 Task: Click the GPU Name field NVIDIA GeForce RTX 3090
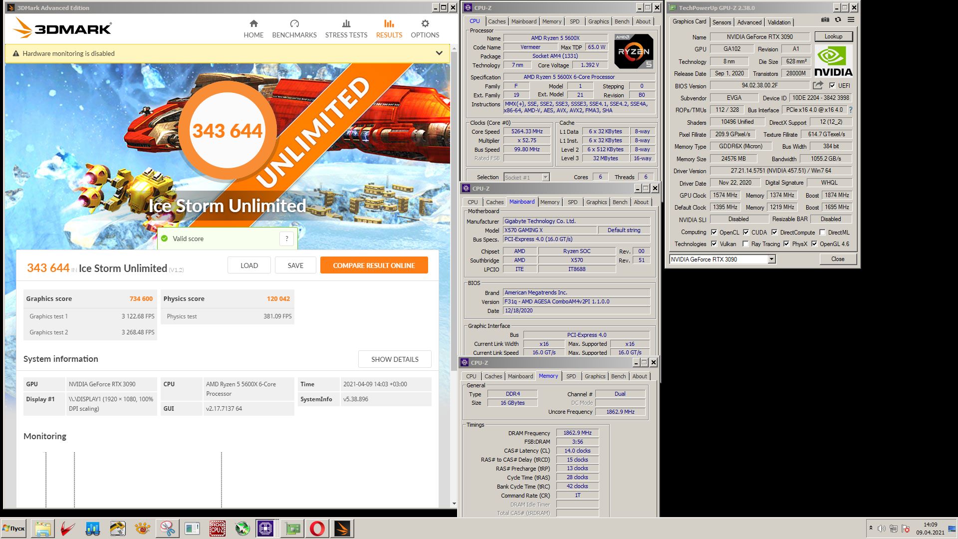coord(759,37)
